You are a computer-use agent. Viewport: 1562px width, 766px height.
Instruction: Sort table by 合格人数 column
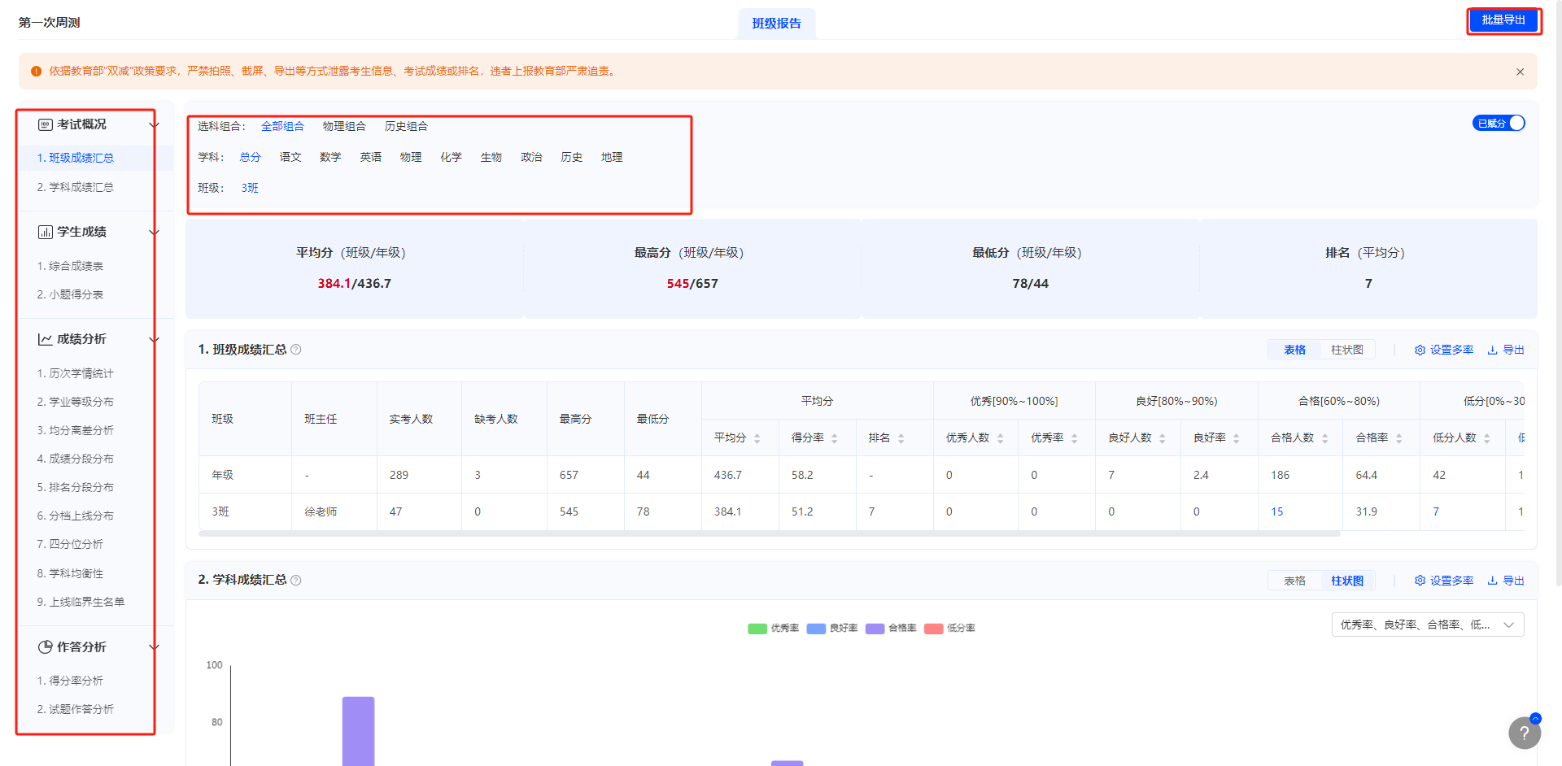pyautogui.click(x=1324, y=438)
